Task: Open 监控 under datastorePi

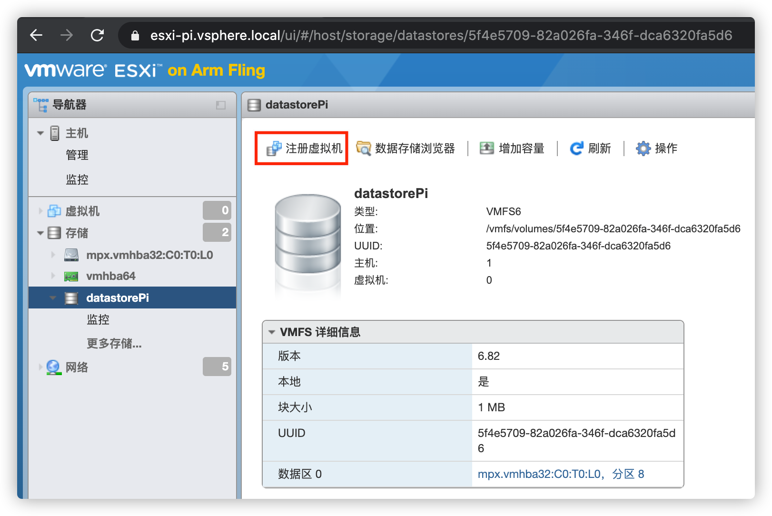Action: (x=98, y=319)
